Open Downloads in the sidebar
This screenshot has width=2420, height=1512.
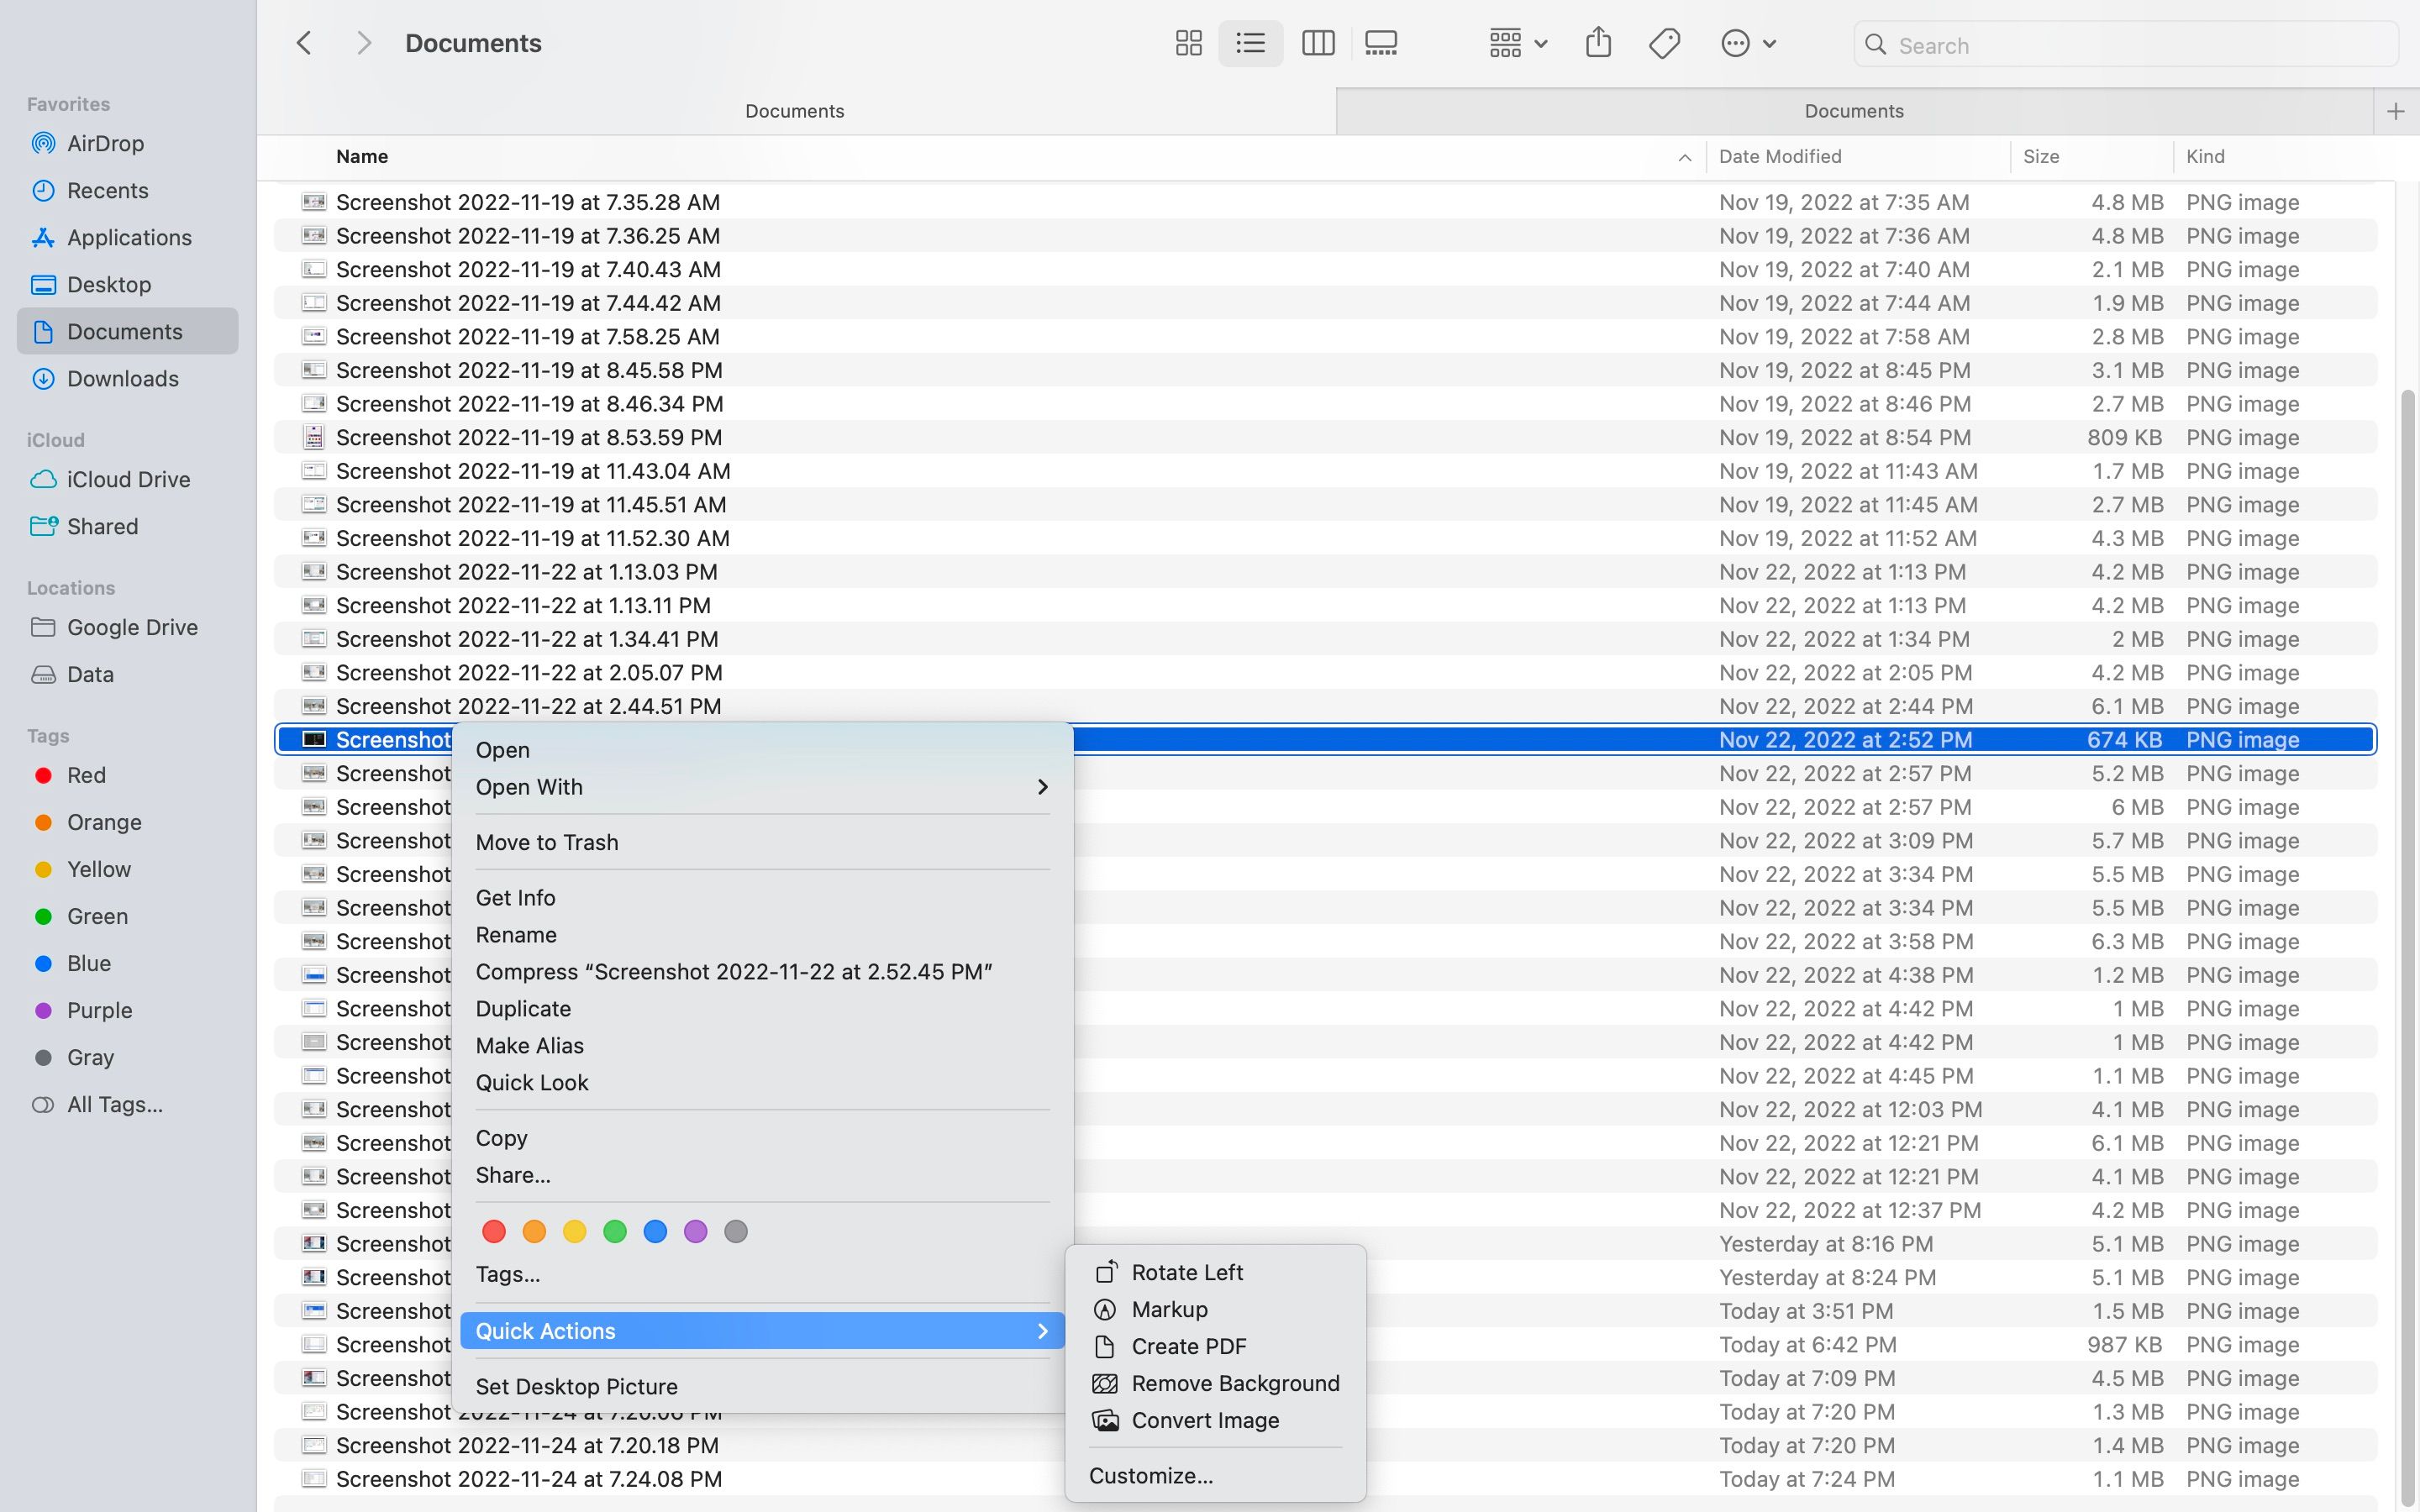pos(122,379)
